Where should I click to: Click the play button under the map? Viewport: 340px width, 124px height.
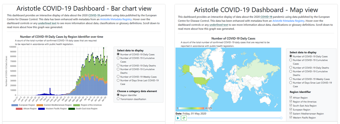point(178,118)
